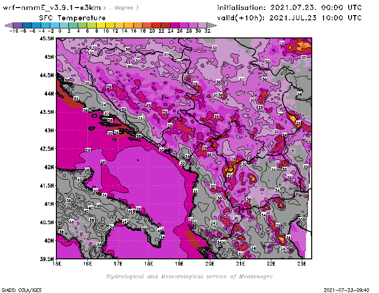Click the 'wrf-nmmE_v3.9.1-e3km' model label

pyautogui.click(x=52, y=8)
